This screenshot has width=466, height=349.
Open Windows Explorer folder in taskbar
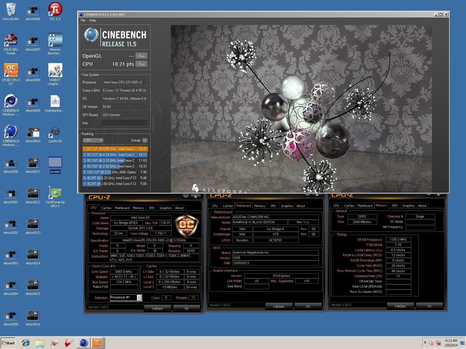click(x=40, y=343)
